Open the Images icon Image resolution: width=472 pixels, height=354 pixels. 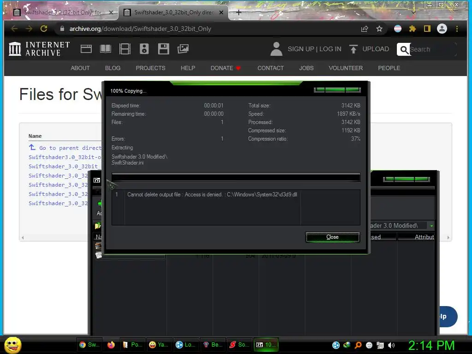click(183, 49)
